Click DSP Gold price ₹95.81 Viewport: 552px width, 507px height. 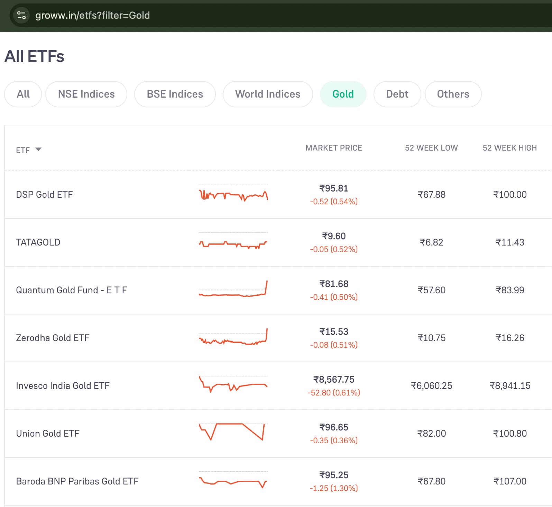(334, 188)
